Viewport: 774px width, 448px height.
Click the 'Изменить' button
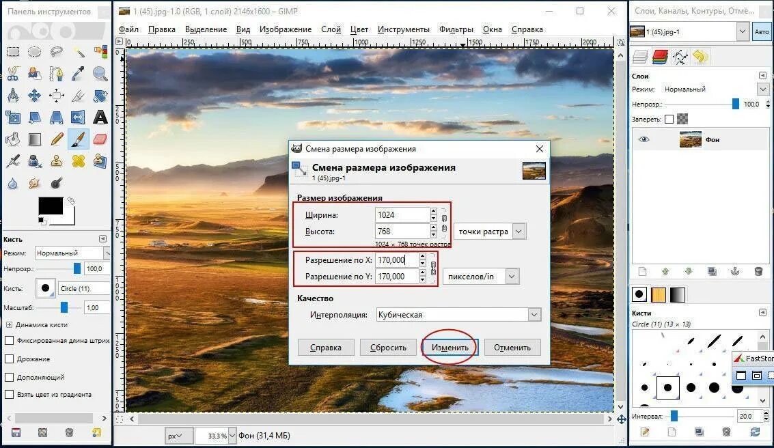click(x=450, y=348)
